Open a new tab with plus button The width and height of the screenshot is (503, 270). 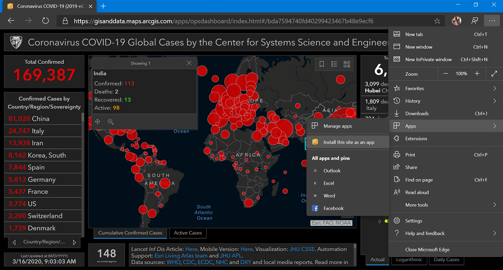[x=103, y=6]
